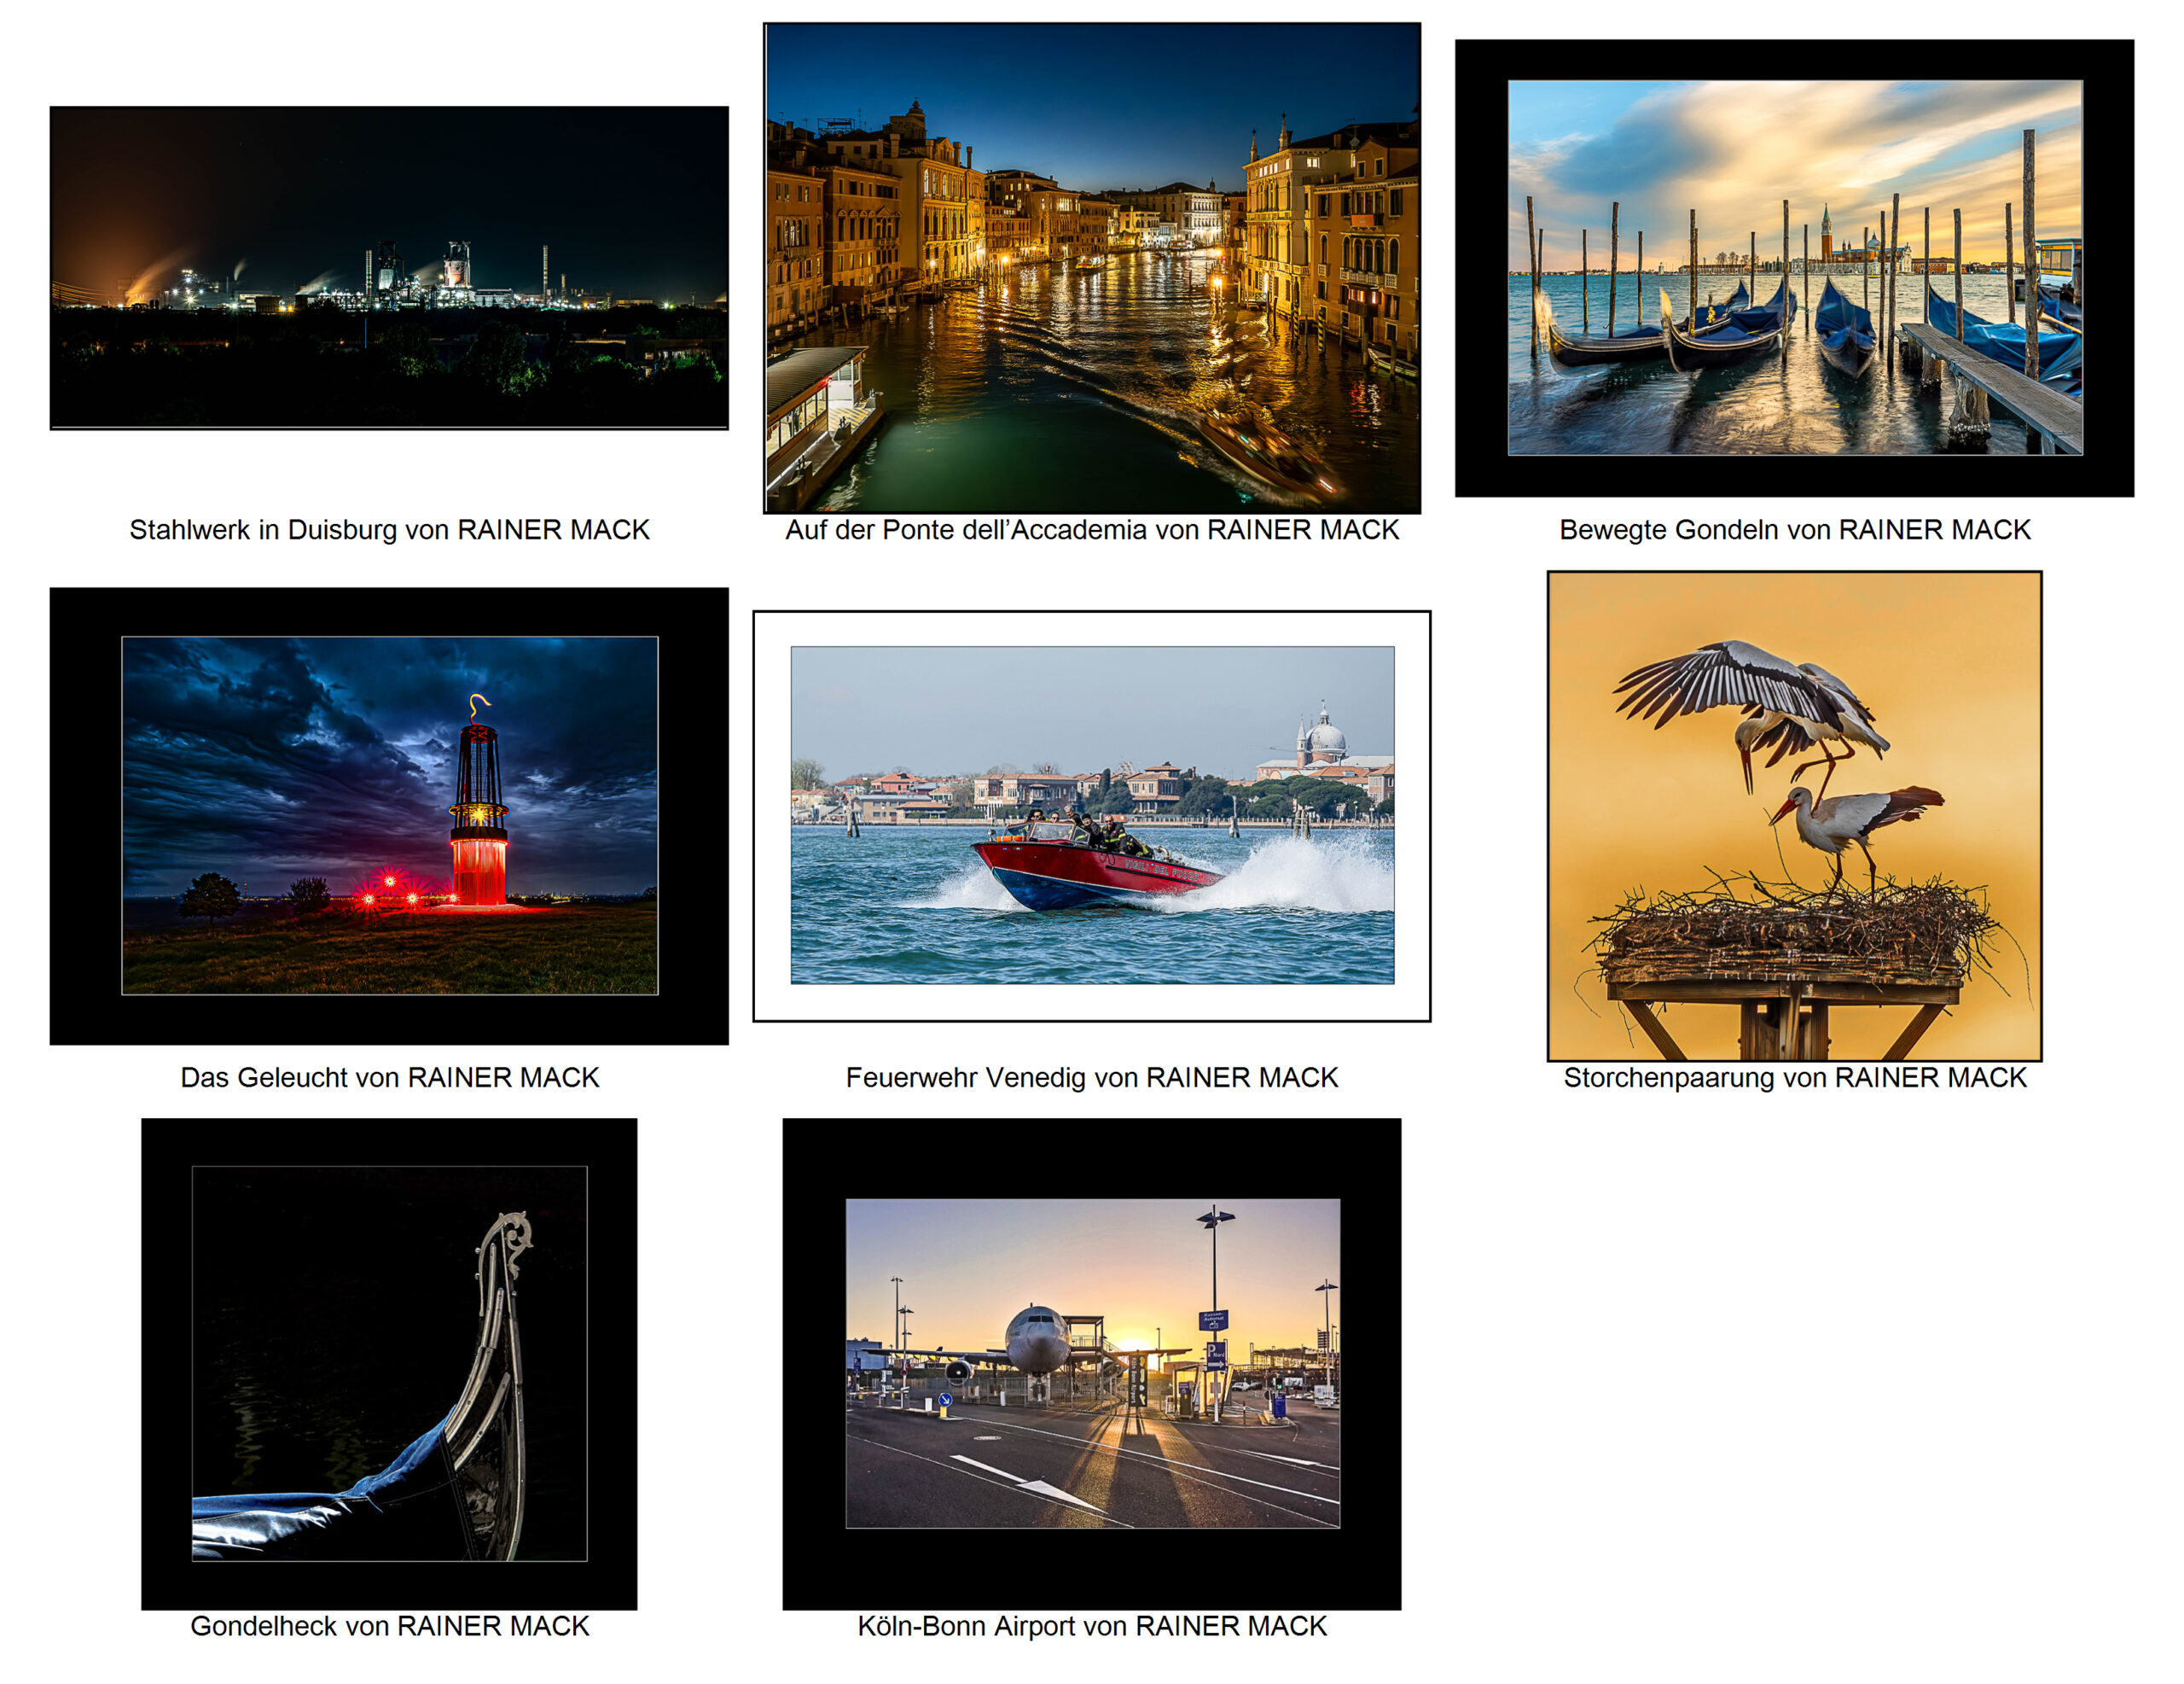Open the Storchenpaarung storks photo
2184x1684 pixels.
click(1794, 817)
